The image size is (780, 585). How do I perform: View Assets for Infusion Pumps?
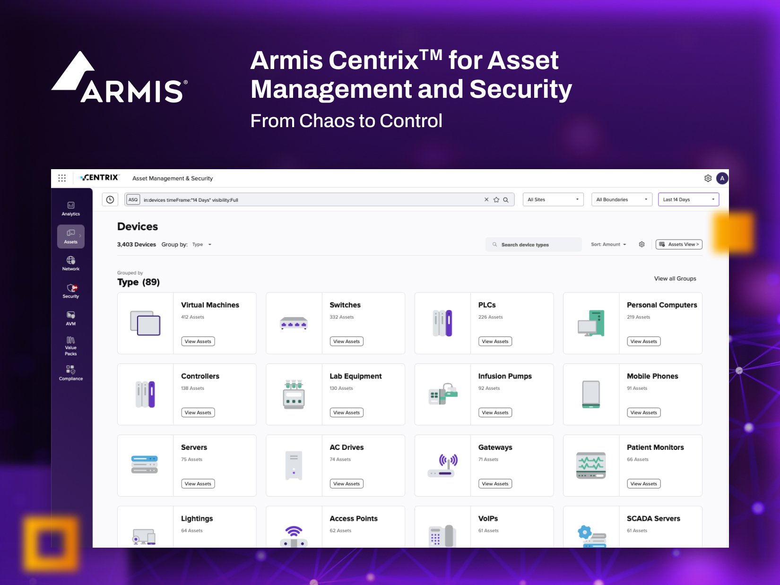click(x=495, y=413)
